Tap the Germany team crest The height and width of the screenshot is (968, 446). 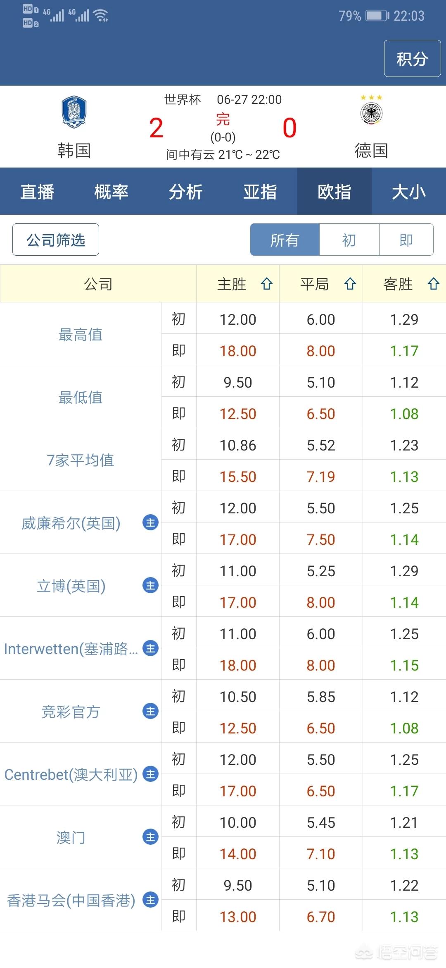(371, 113)
